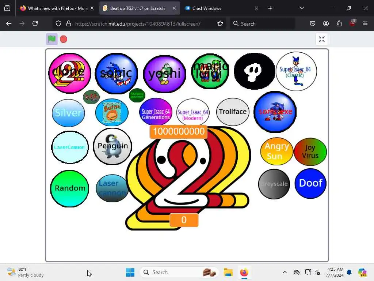Expand the list all tabs dropdown
This screenshot has width=374, height=281.
tap(301, 8)
